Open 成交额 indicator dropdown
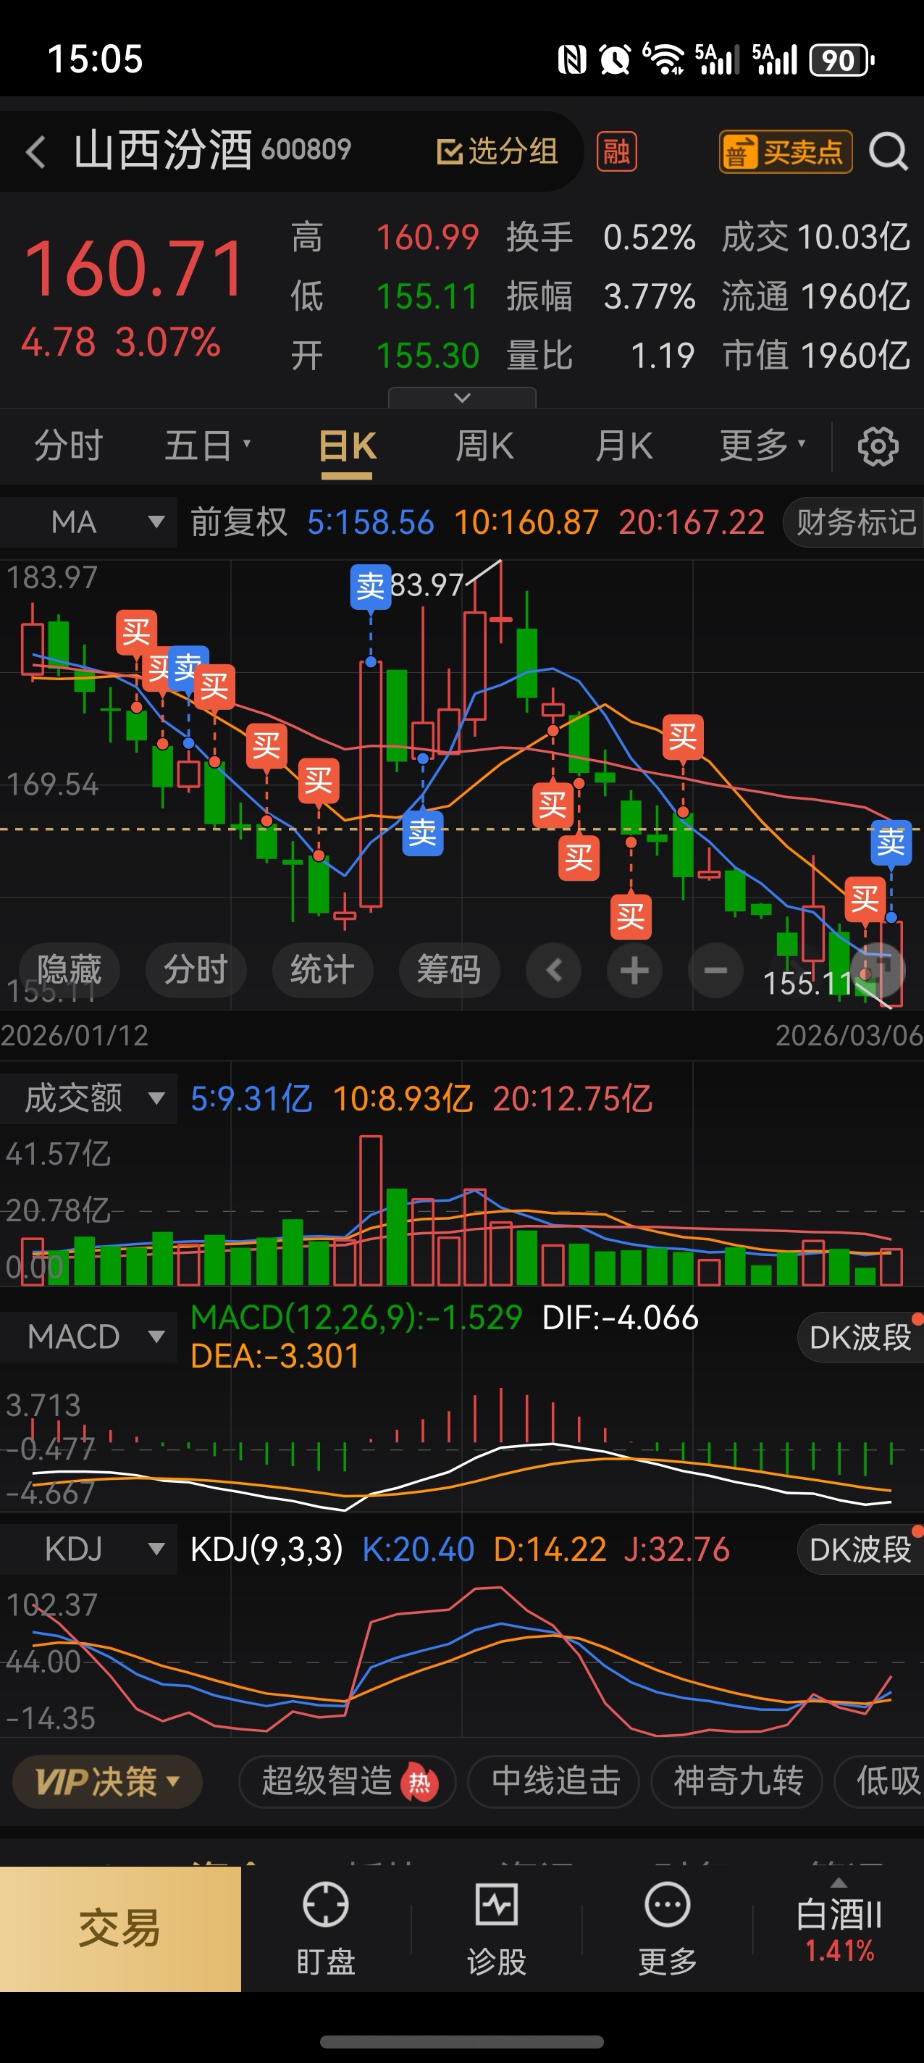The height and width of the screenshot is (2063, 924). pyautogui.click(x=88, y=1098)
